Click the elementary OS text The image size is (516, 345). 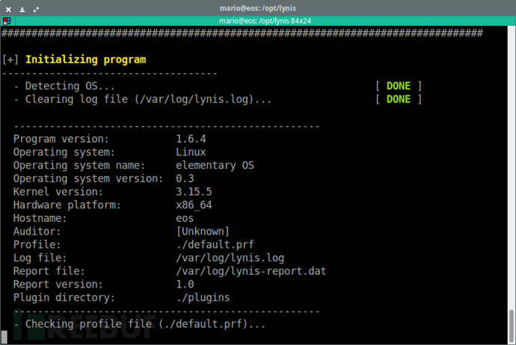coord(215,165)
